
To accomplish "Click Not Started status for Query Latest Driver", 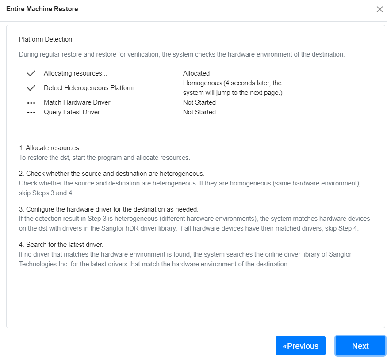I will coord(199,112).
